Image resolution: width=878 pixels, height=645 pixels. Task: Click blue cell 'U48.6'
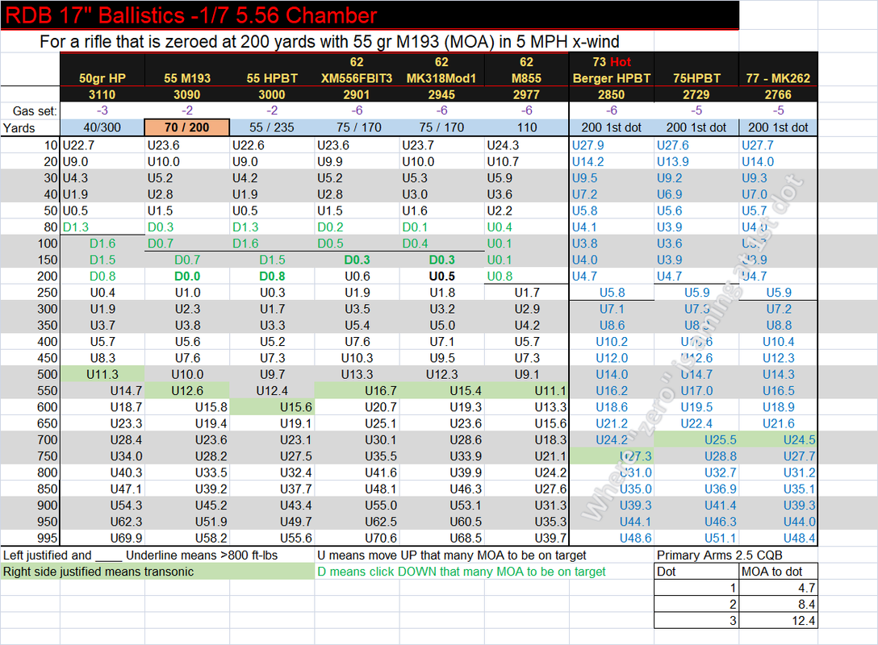pos(612,538)
